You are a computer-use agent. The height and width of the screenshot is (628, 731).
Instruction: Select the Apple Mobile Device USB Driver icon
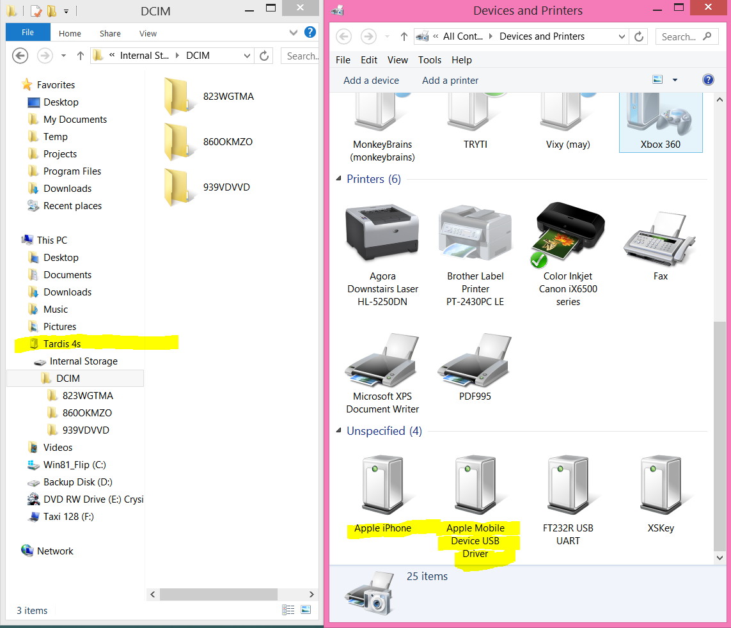475,485
